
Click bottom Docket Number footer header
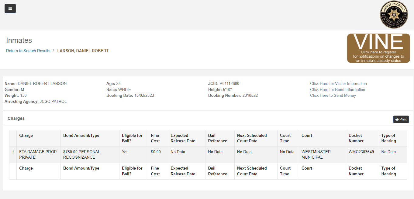pyautogui.click(x=362, y=171)
